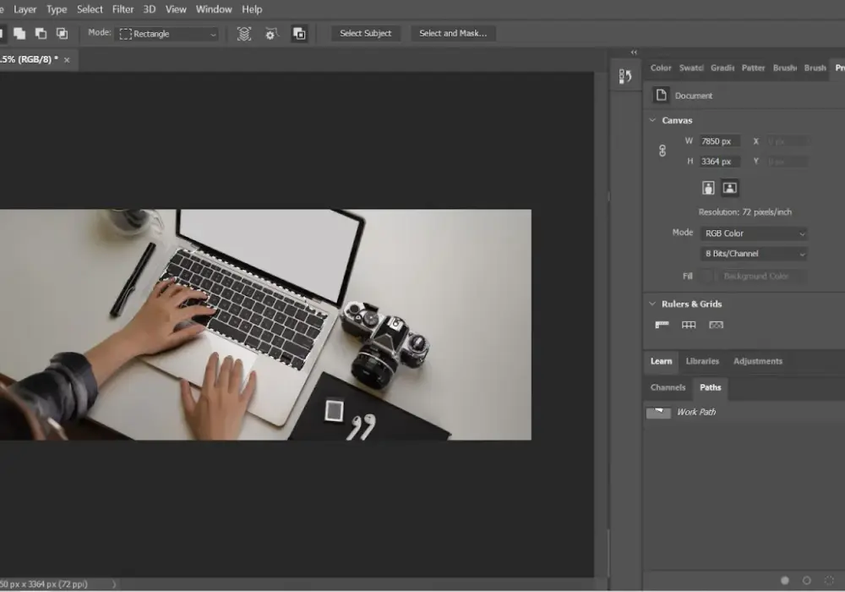Click the Fill path with foreground color icon

pos(785,580)
